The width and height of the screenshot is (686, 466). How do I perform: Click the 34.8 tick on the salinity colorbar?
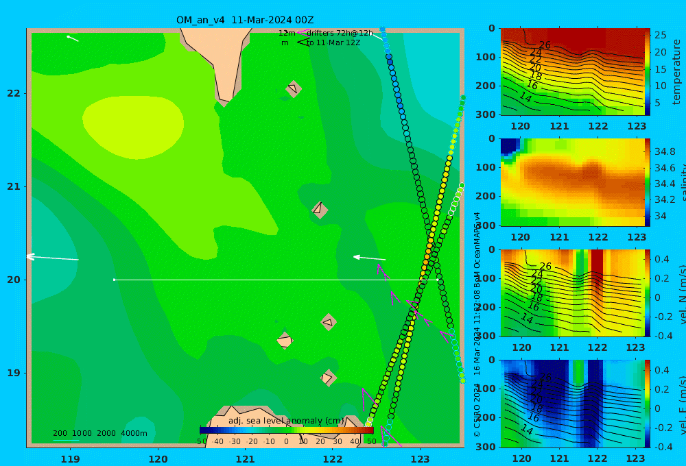click(x=665, y=151)
